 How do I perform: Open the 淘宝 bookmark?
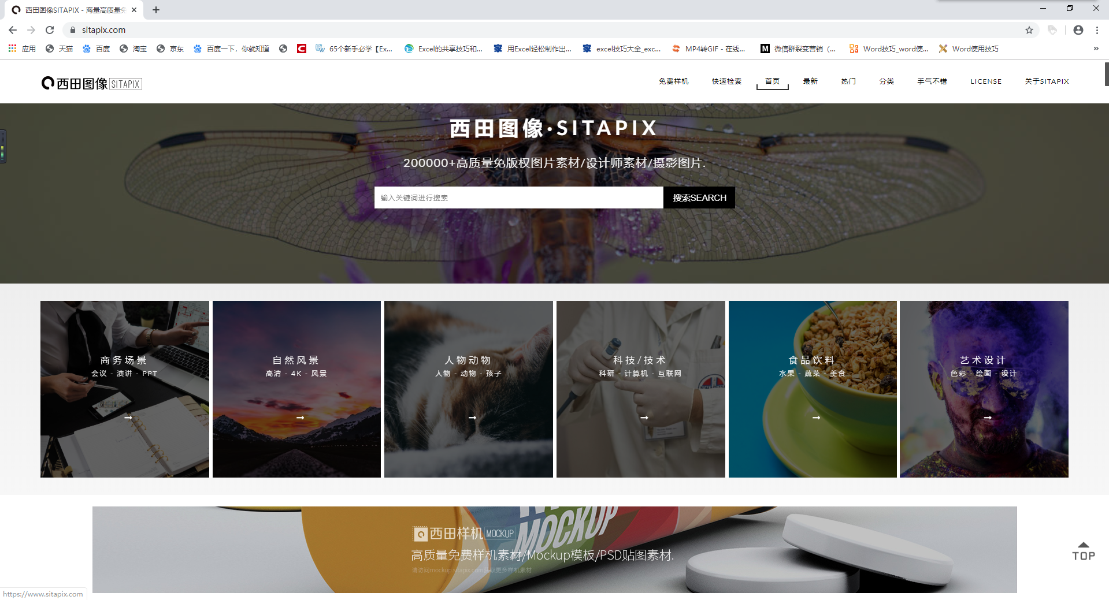click(133, 49)
